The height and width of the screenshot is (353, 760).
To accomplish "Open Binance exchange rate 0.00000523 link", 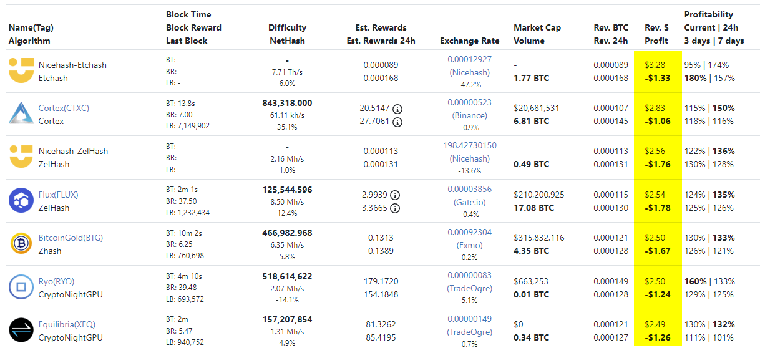I will [x=469, y=102].
